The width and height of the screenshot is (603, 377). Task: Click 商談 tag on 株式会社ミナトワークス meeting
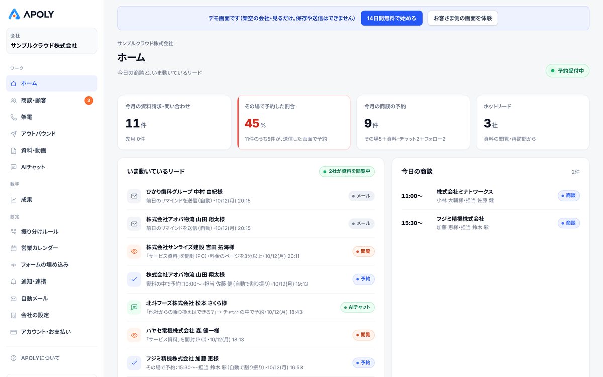click(569, 196)
